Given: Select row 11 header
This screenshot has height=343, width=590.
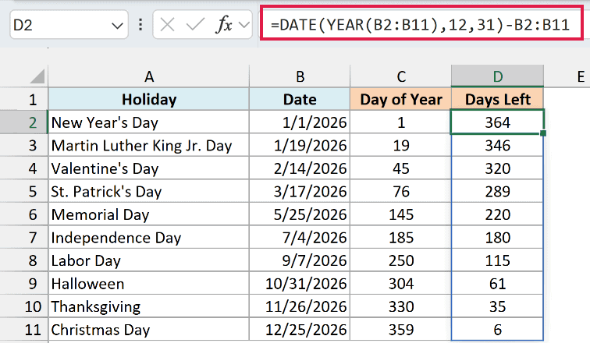Looking at the screenshot, I should [24, 330].
